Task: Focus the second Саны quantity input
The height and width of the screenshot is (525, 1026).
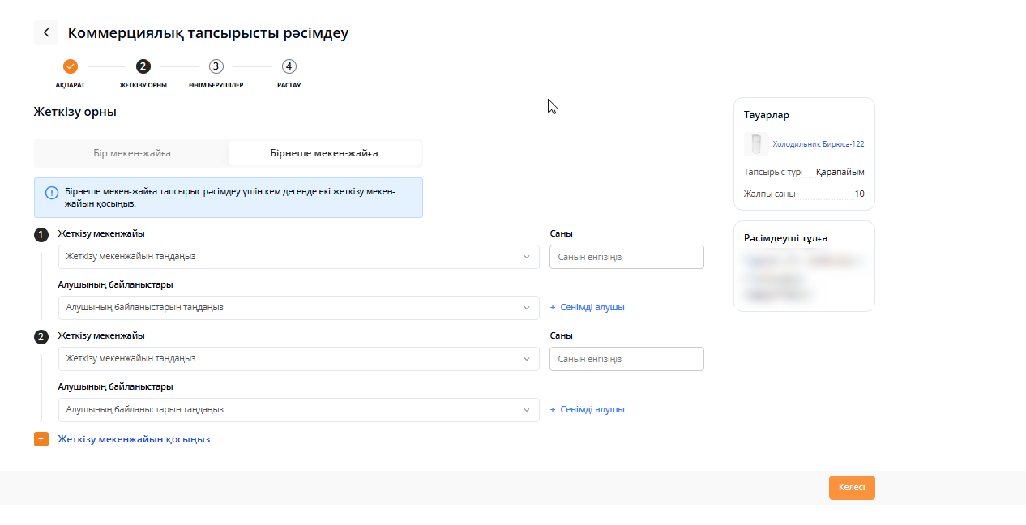Action: 626,359
